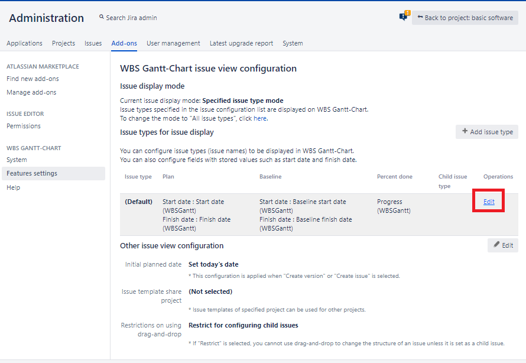The height and width of the screenshot is (363, 526).
Task: Click 'WBS Gantt-Chart issue view configuration' title
Action: pyautogui.click(x=208, y=69)
